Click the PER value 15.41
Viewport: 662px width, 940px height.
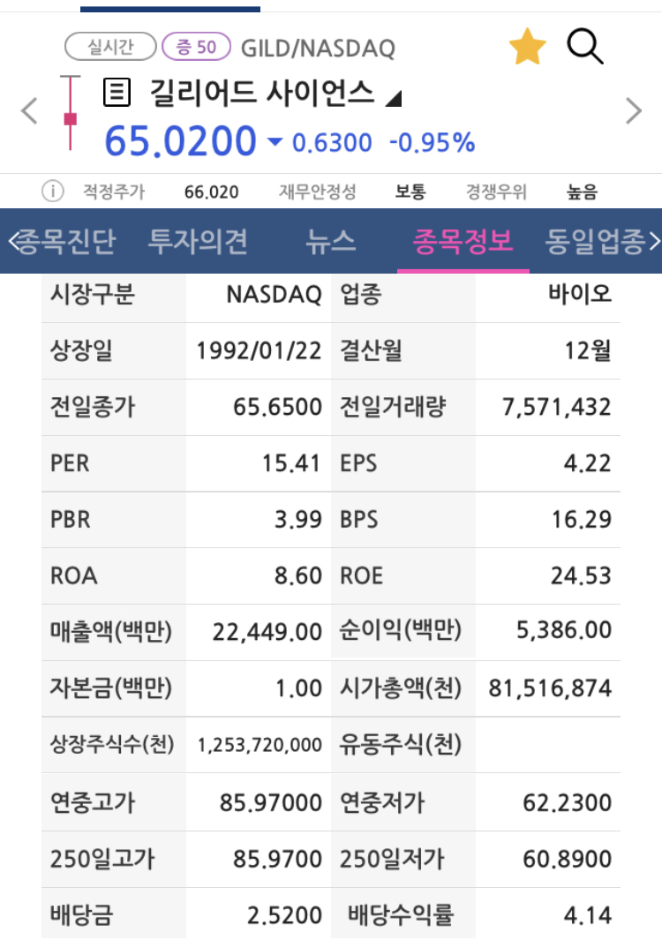pyautogui.click(x=290, y=463)
